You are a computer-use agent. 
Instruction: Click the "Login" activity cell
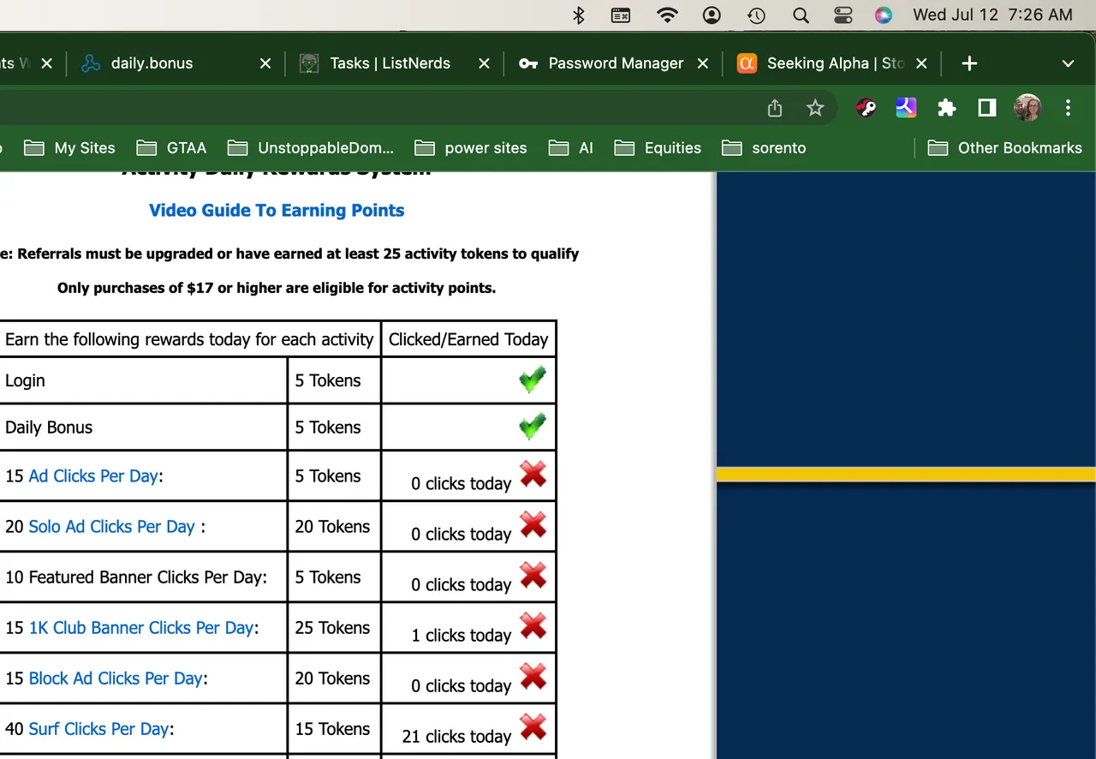[143, 380]
